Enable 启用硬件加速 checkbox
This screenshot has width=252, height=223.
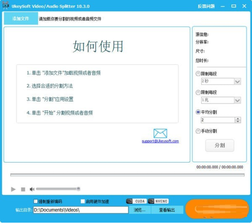pos(82,201)
